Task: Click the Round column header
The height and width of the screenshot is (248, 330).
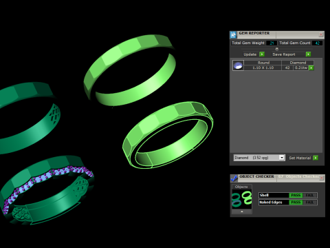Action: coord(263,63)
